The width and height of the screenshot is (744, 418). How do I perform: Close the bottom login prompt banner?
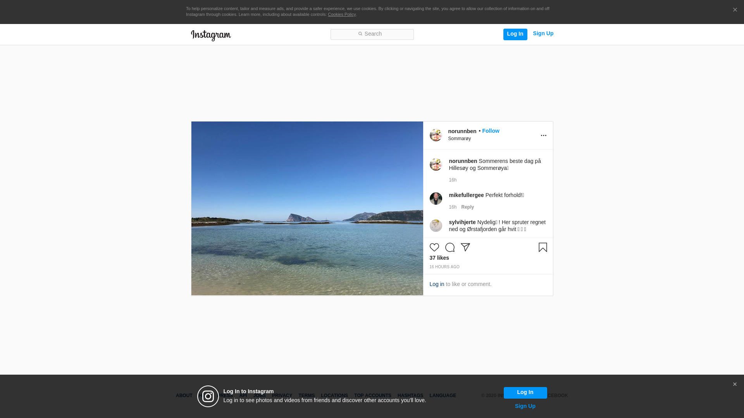tap(734, 384)
